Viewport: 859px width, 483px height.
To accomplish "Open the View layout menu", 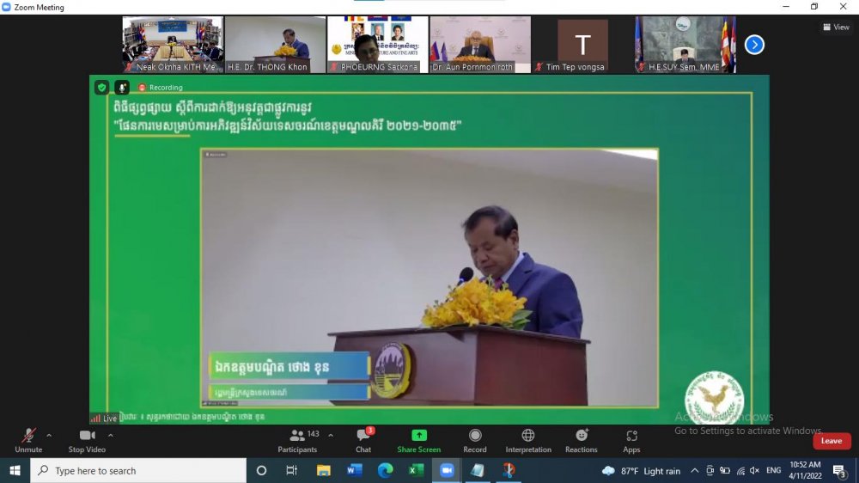I will pyautogui.click(x=836, y=27).
